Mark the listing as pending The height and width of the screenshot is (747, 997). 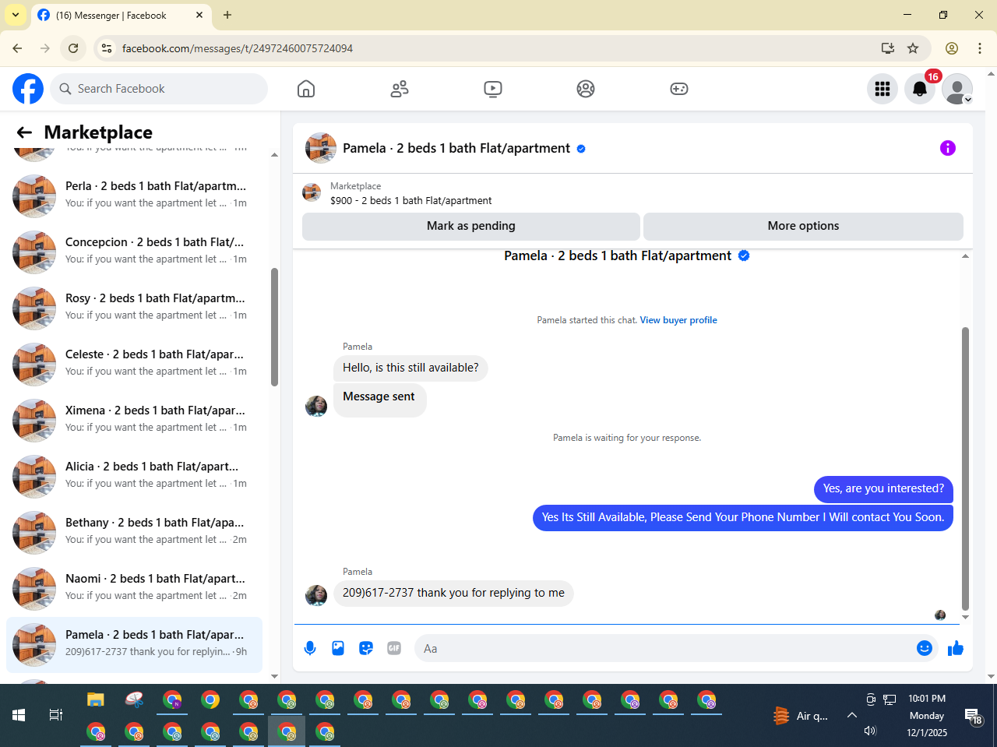[x=471, y=226]
